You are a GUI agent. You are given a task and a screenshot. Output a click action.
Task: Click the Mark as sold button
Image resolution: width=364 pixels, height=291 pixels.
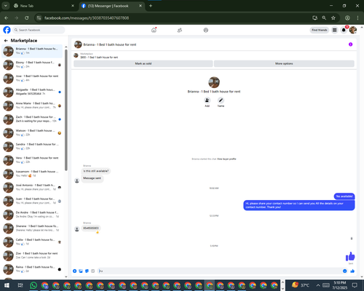click(143, 63)
